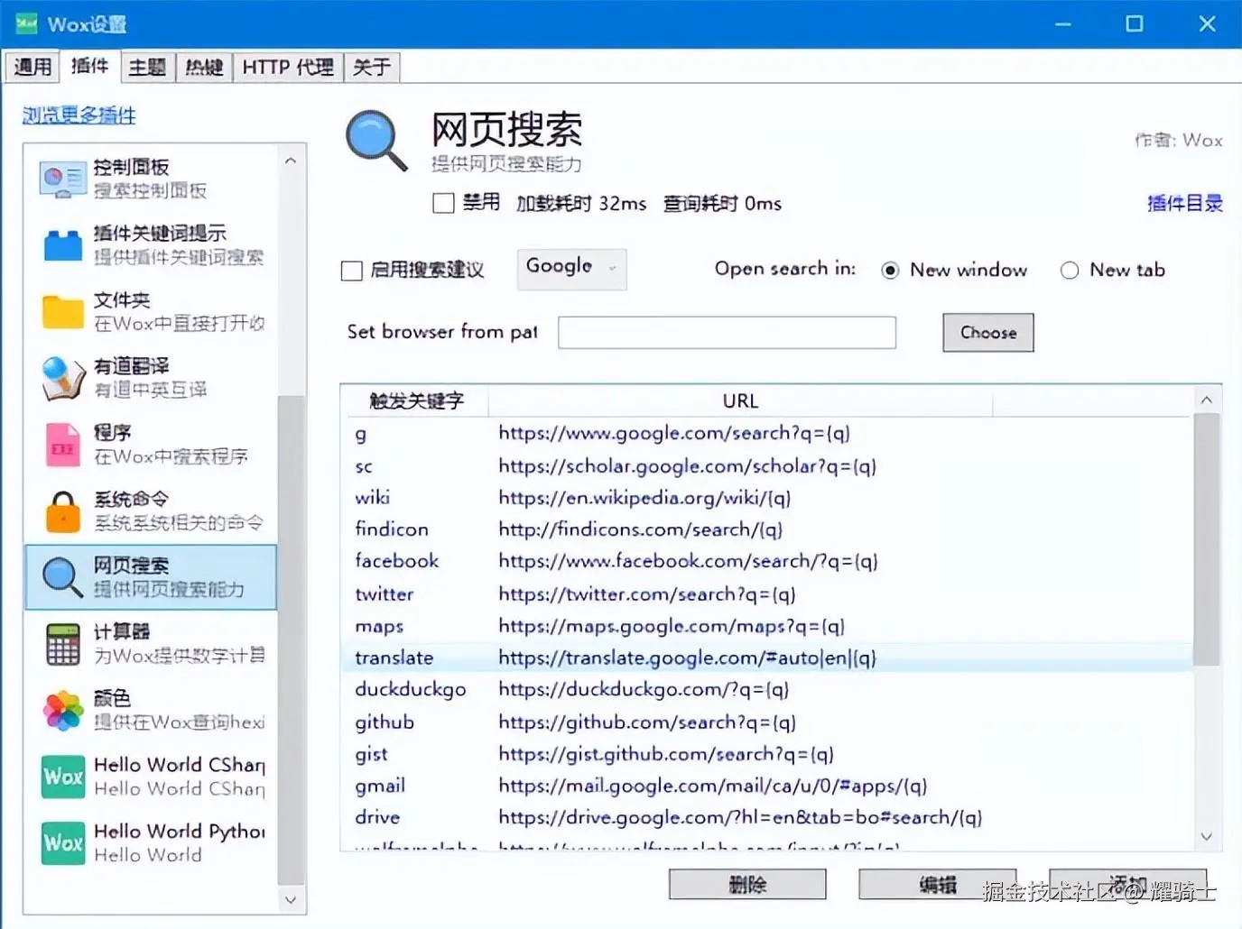
Task: Click the calculator plugin icon
Action: click(62, 644)
